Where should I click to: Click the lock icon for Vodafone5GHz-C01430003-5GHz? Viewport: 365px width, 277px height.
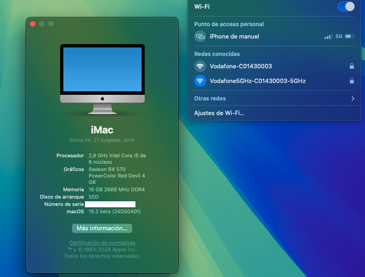(352, 81)
